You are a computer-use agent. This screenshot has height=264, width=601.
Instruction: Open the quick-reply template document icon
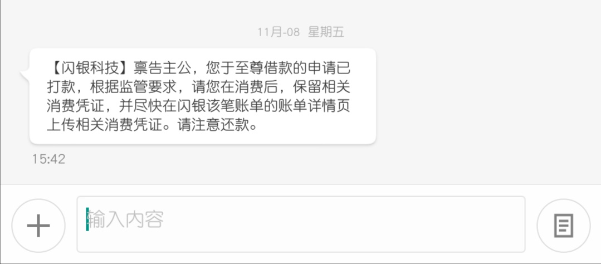point(564,226)
